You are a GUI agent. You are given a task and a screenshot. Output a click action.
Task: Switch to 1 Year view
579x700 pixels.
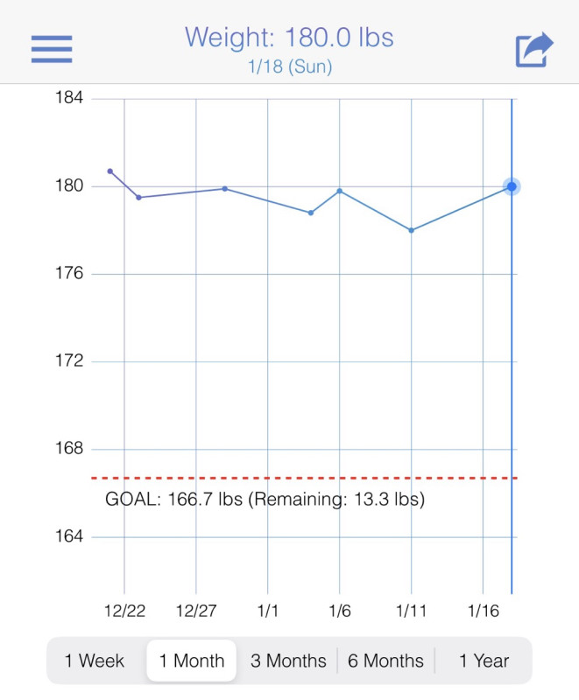(x=484, y=661)
